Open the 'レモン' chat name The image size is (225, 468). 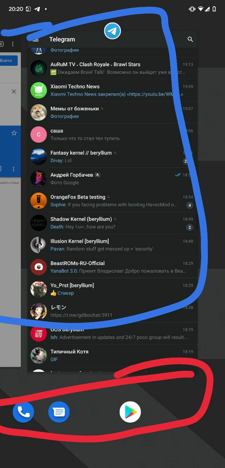point(58,307)
